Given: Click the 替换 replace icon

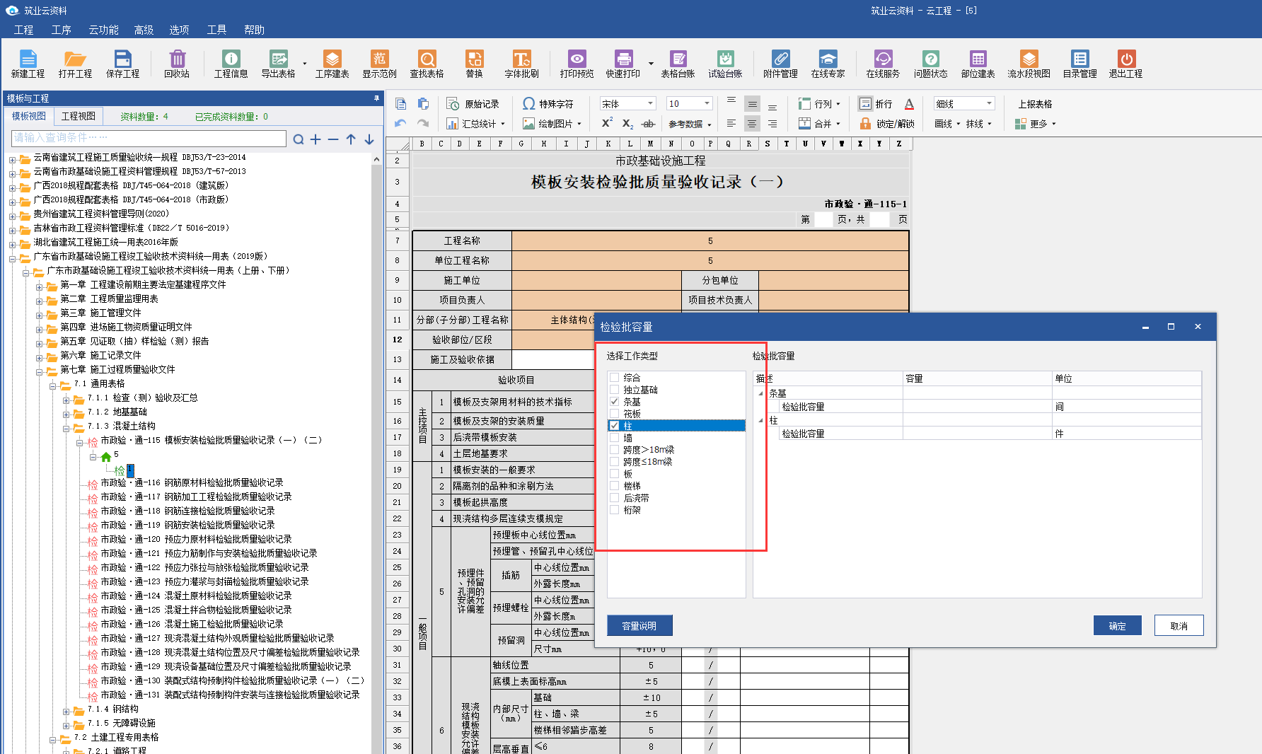Looking at the screenshot, I should 474,64.
